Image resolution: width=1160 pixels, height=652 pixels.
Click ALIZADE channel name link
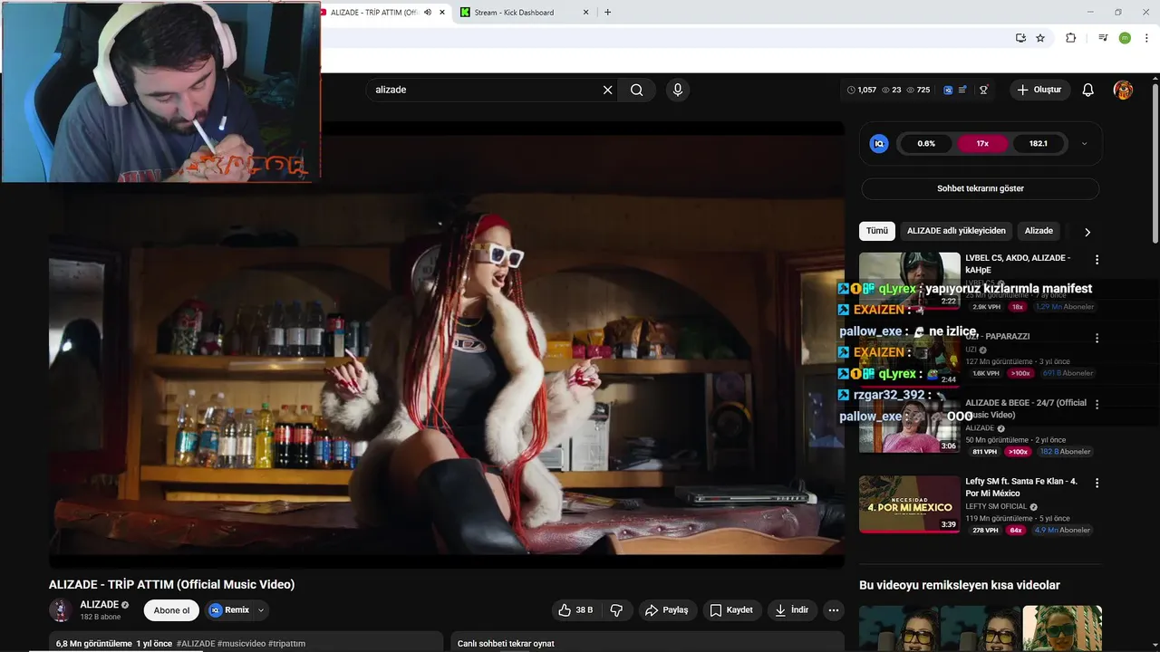100,604
